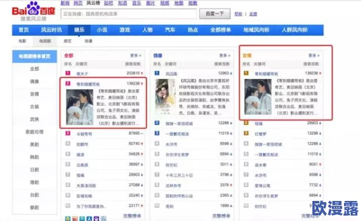Select the 电视剧 sub-tab
The image size is (361, 221).
pyautogui.click(x=45, y=41)
